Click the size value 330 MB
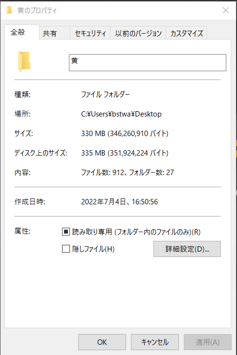The width and height of the screenshot is (237, 355). pyautogui.click(x=93, y=133)
